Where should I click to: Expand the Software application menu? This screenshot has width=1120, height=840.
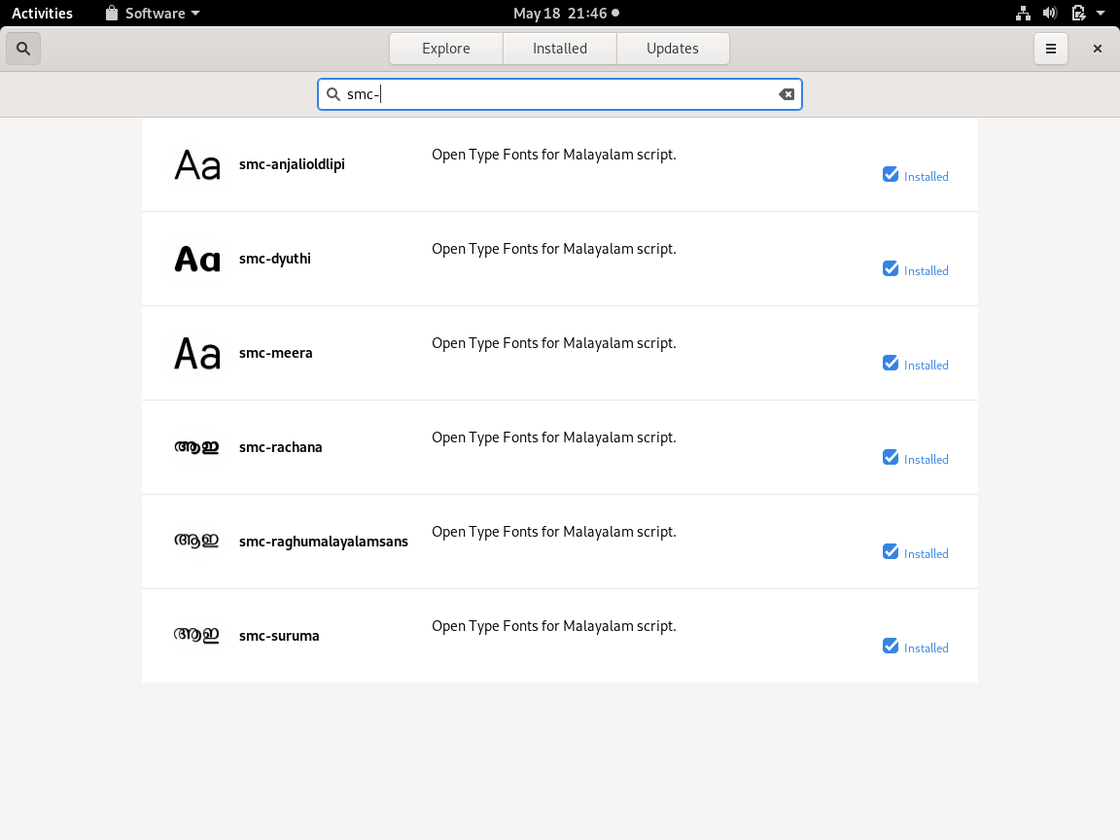tap(153, 14)
